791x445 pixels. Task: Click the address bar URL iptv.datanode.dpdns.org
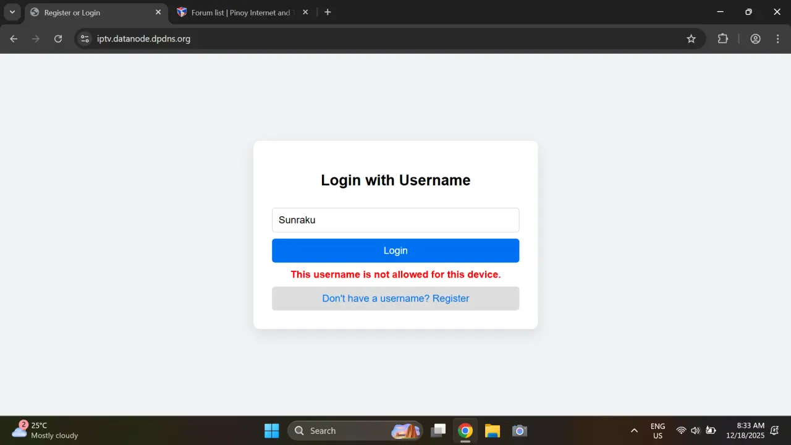pyautogui.click(x=143, y=39)
